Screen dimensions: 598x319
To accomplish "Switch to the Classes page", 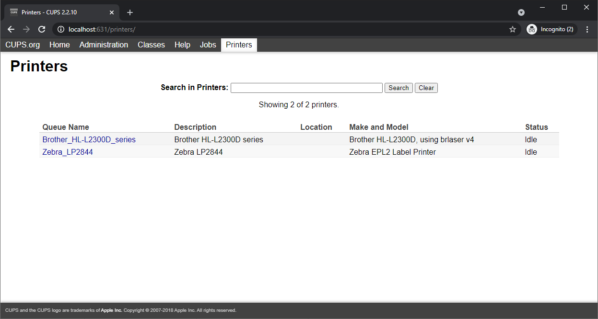I will click(x=151, y=45).
